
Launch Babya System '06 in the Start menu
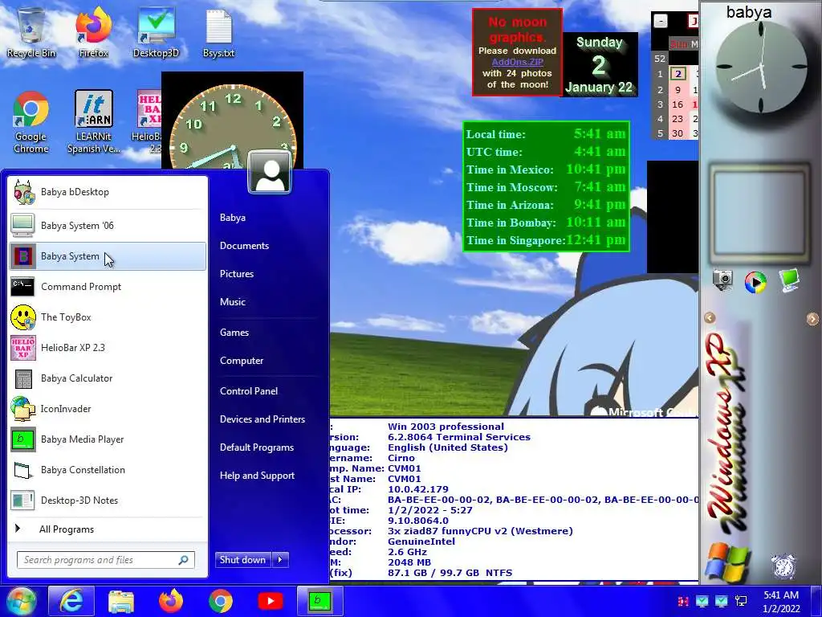pyautogui.click(x=108, y=226)
